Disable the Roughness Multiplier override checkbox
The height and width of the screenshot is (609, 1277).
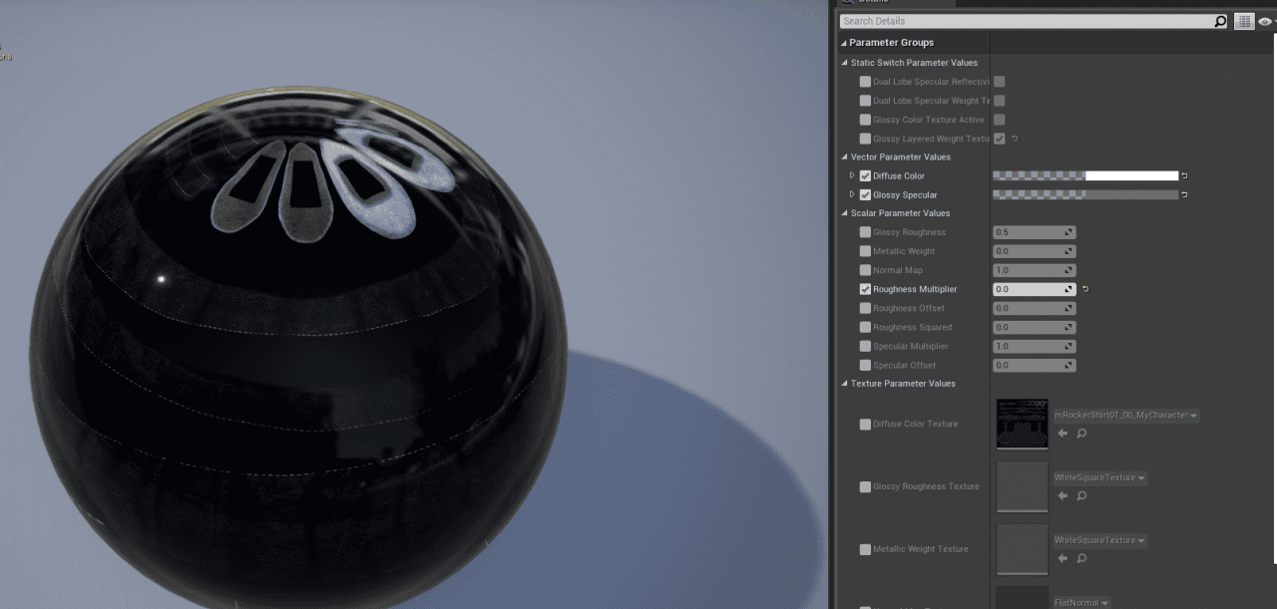click(x=865, y=289)
